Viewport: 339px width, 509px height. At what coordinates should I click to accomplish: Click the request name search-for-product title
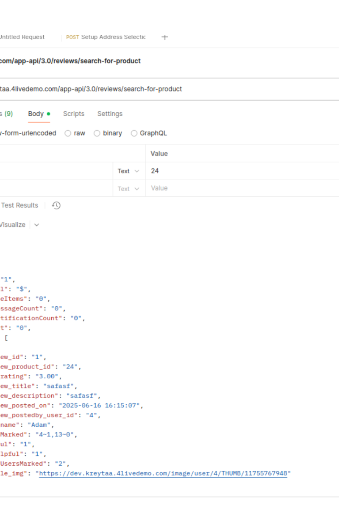click(70, 61)
